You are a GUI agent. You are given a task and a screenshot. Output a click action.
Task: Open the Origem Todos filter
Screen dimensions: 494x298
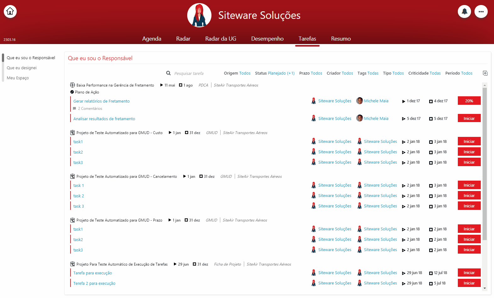click(237, 73)
